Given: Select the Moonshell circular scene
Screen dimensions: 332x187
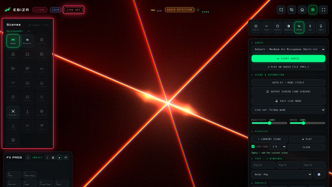Looking at the screenshot, I should click(x=42, y=112).
